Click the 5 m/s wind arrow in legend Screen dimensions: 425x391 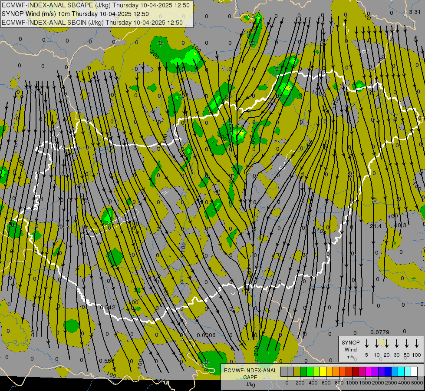(x=367, y=344)
